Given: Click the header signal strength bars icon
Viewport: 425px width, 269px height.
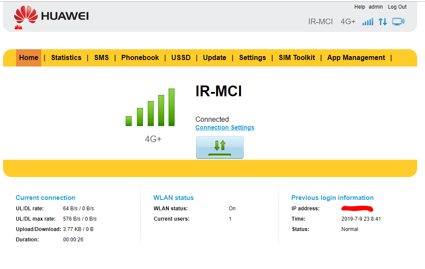Looking at the screenshot, I should 368,22.
